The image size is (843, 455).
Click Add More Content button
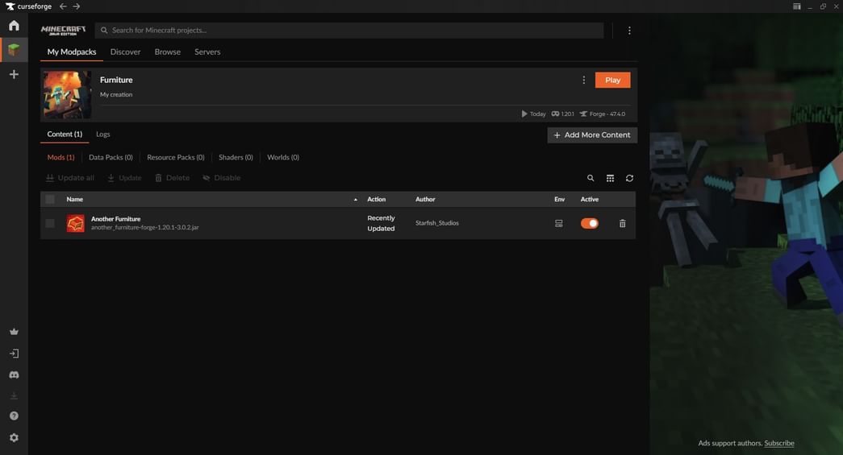pyautogui.click(x=592, y=135)
